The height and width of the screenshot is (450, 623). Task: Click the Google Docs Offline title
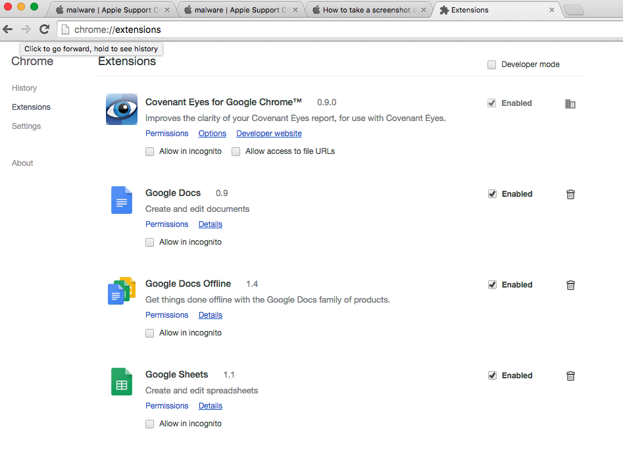pos(188,284)
